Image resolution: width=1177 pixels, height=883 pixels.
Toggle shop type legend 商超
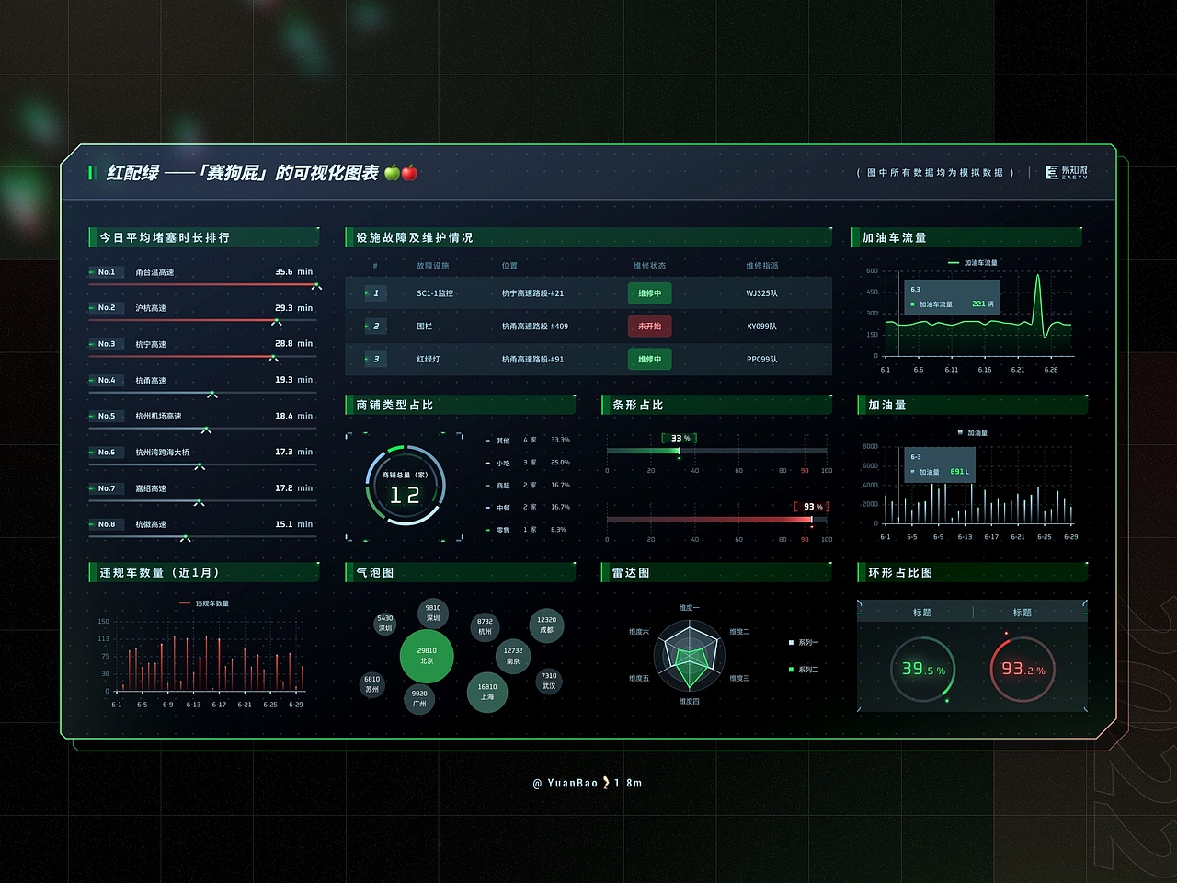coord(497,486)
